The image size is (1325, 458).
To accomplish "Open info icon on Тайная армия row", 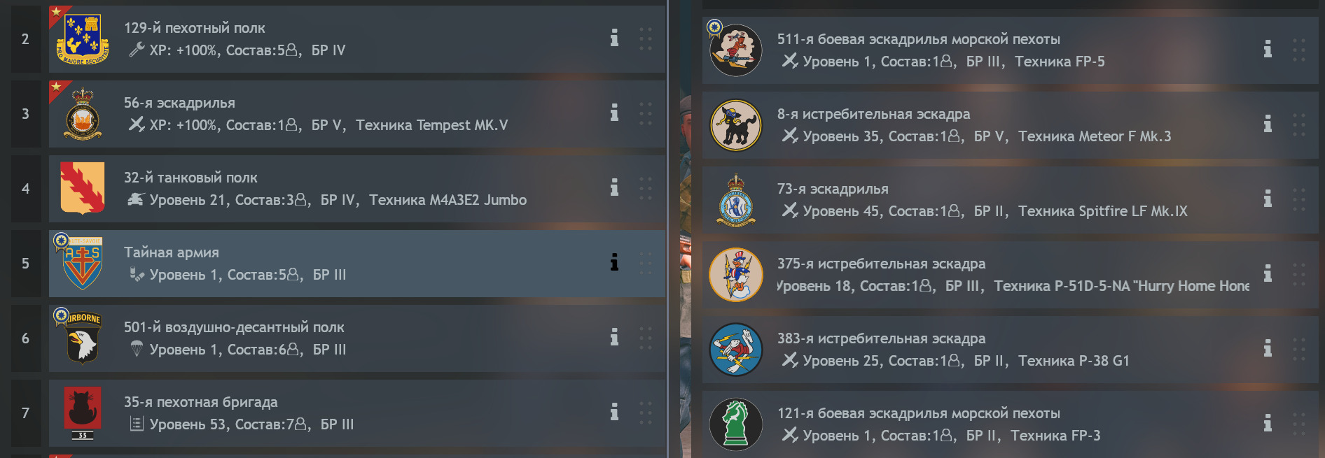I will click(614, 262).
